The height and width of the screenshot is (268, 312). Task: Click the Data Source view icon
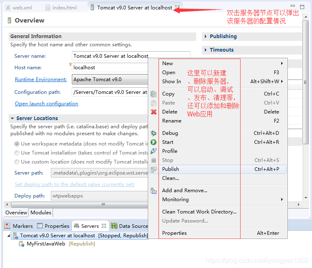point(114,226)
